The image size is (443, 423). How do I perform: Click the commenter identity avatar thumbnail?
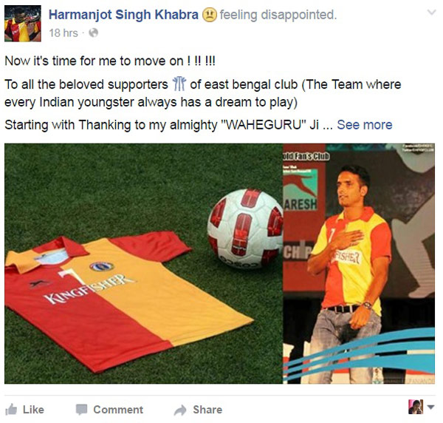tap(416, 407)
